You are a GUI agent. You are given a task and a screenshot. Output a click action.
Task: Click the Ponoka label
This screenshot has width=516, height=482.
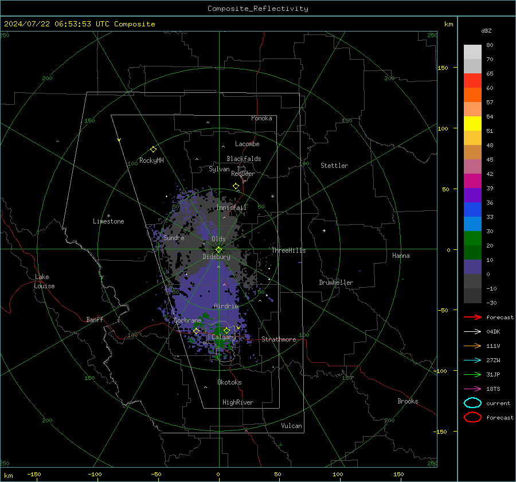point(261,118)
